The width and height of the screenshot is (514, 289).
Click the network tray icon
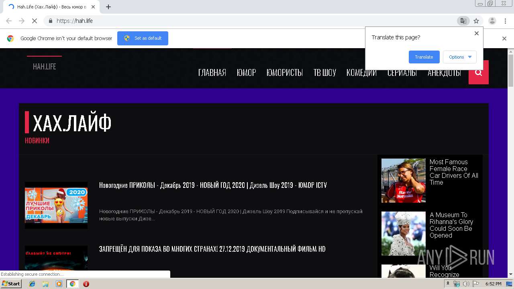click(457, 284)
